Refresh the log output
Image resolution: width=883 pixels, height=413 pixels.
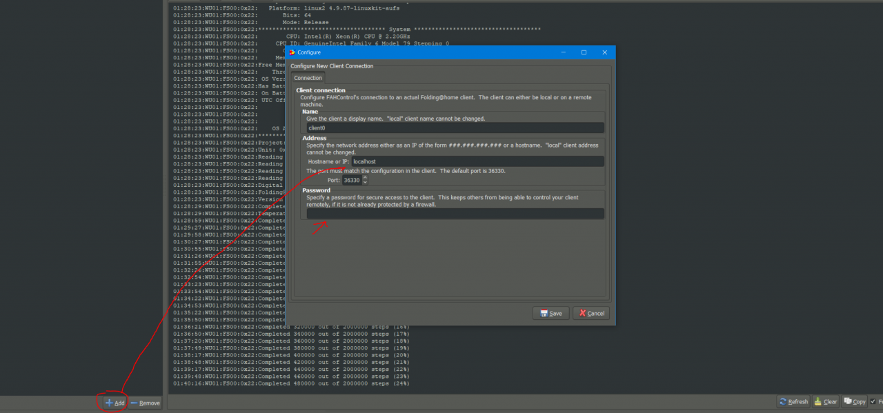tap(793, 401)
